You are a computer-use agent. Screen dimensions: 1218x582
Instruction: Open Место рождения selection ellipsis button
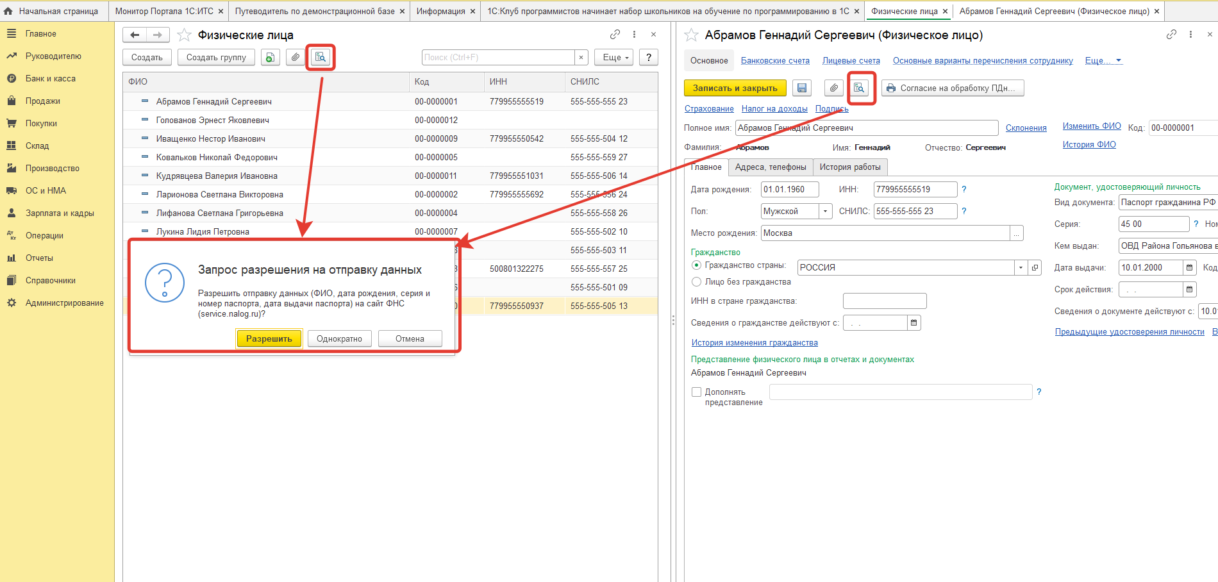[1017, 233]
